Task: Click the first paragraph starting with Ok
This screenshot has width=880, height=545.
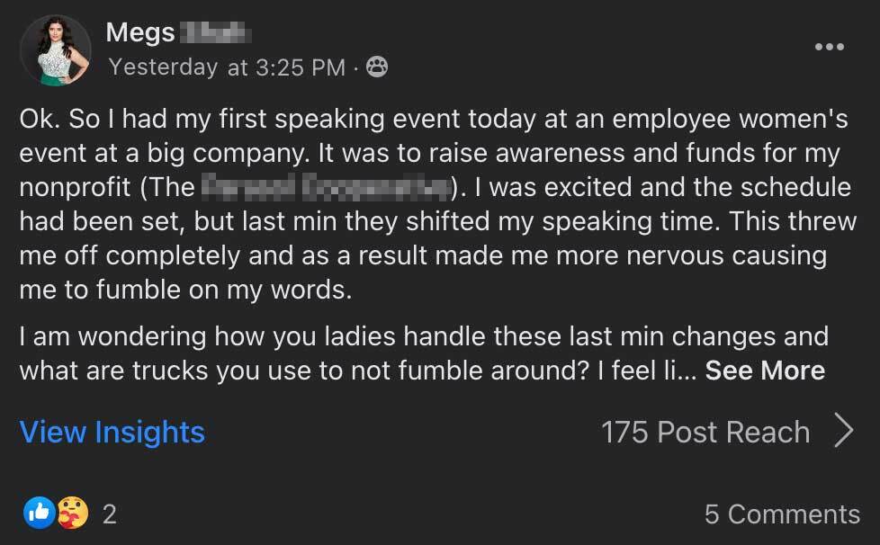Action: click(x=432, y=204)
